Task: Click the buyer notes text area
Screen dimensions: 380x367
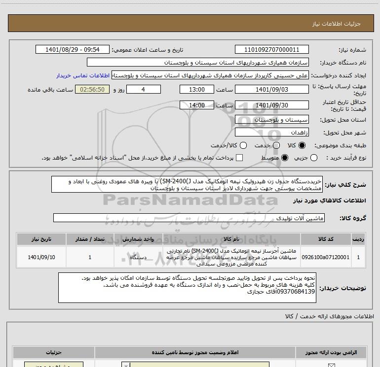Action: [x=187, y=288]
